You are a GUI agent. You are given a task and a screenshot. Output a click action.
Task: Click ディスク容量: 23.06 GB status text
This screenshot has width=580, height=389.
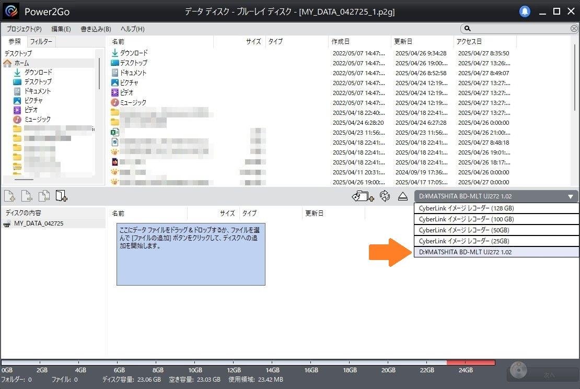point(131,380)
